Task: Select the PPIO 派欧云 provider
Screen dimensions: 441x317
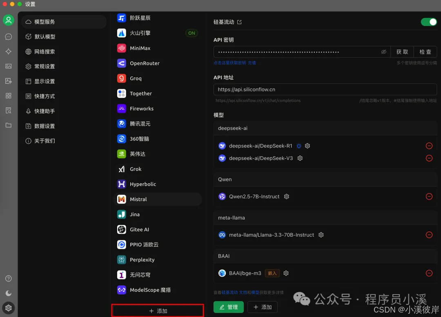Action: point(158,244)
